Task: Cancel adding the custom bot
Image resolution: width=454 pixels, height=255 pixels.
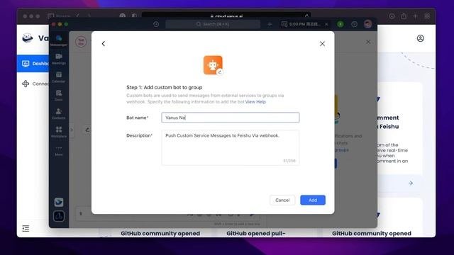Action: coord(282,200)
